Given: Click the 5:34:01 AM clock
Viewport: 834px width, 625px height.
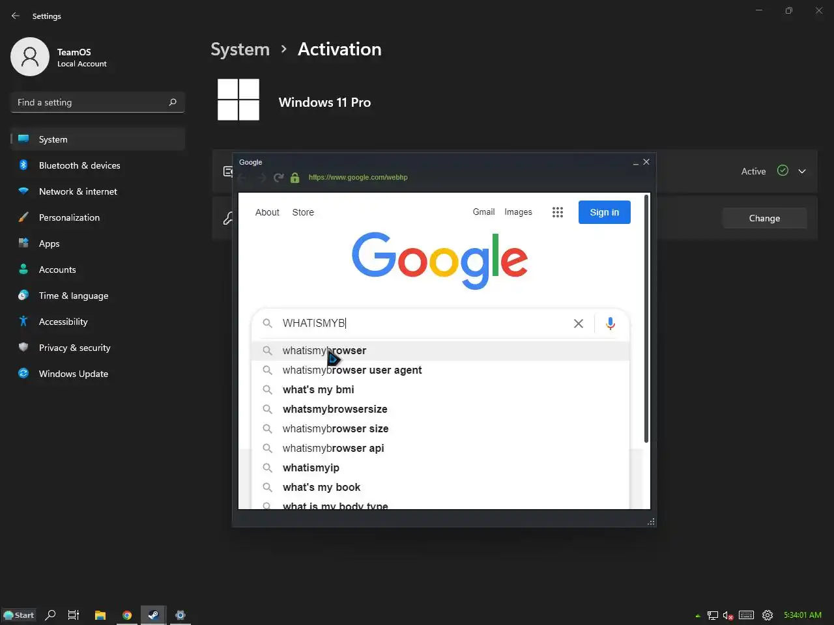Looking at the screenshot, I should (803, 615).
